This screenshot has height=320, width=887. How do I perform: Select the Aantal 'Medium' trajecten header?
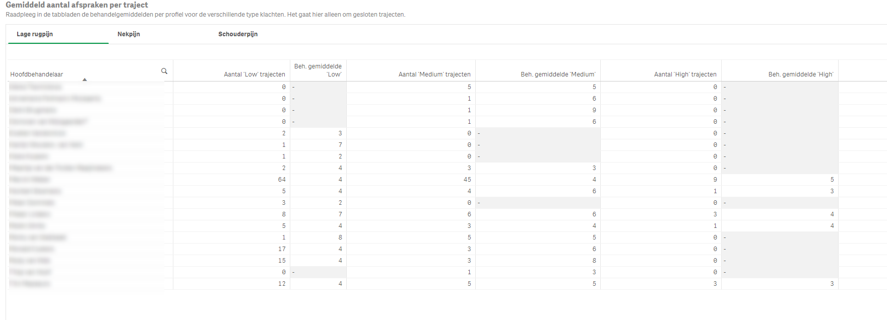click(x=434, y=74)
